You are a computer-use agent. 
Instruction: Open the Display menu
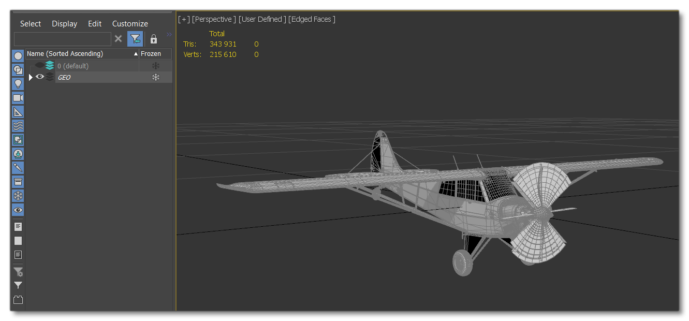click(x=64, y=24)
